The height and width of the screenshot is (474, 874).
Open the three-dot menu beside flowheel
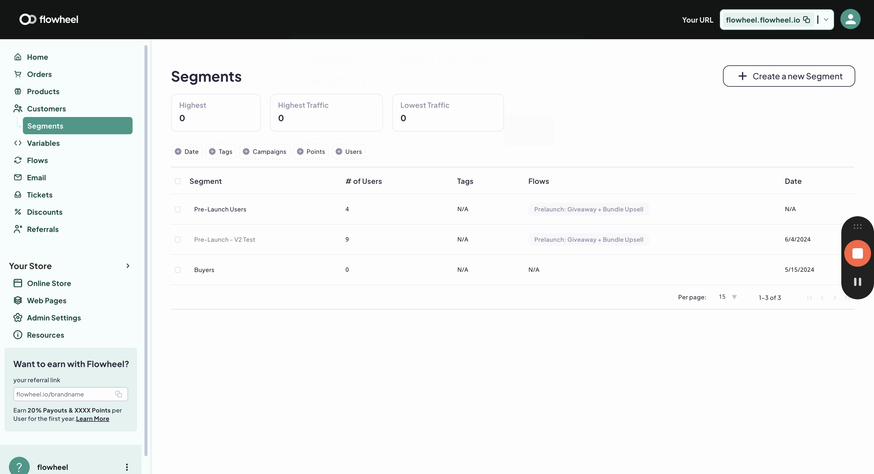[127, 467]
